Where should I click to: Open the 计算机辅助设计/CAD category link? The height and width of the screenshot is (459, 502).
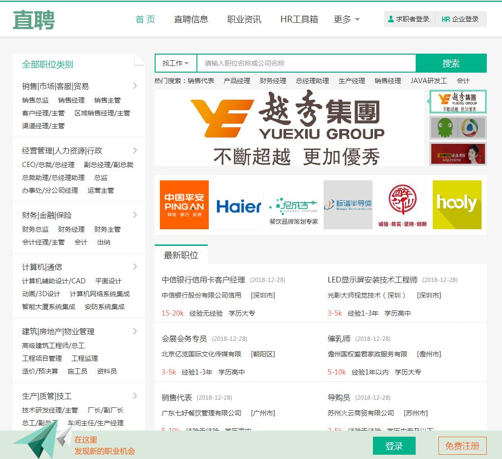(x=54, y=281)
